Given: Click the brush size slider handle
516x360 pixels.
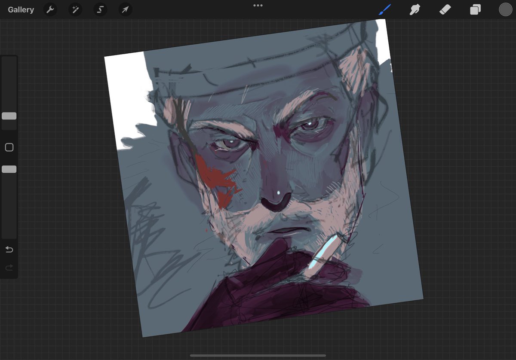Looking at the screenshot, I should coord(9,116).
